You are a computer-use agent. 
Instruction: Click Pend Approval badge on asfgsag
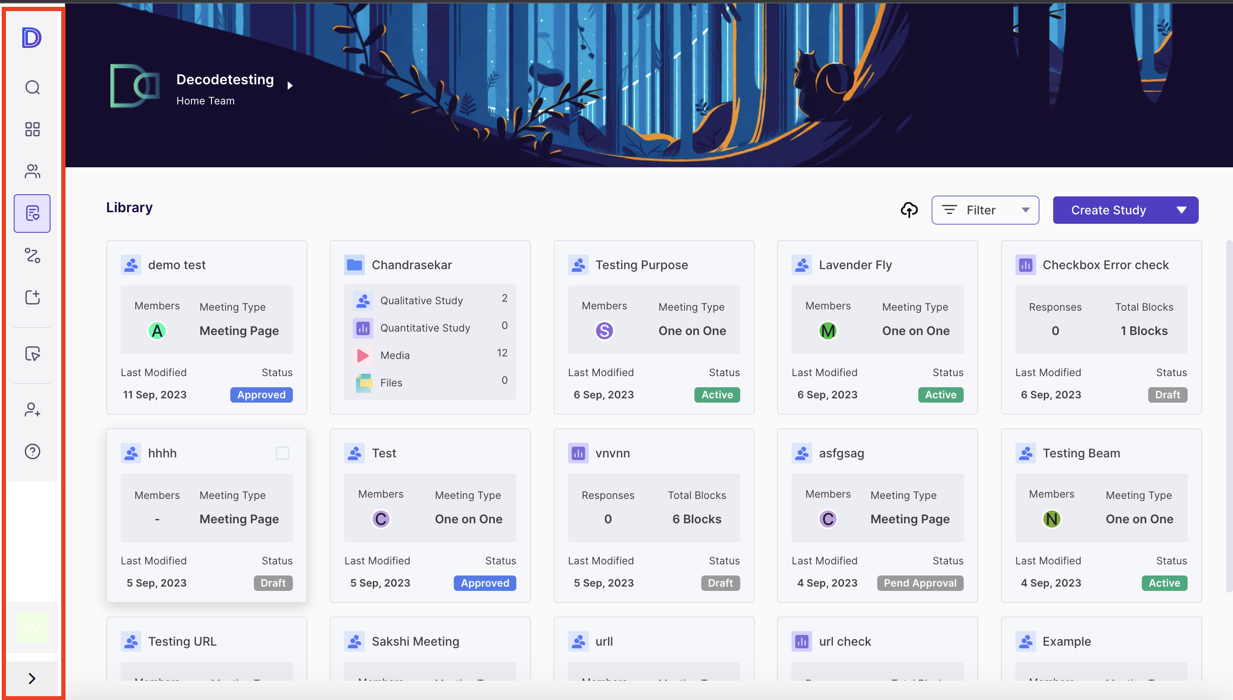tap(920, 583)
